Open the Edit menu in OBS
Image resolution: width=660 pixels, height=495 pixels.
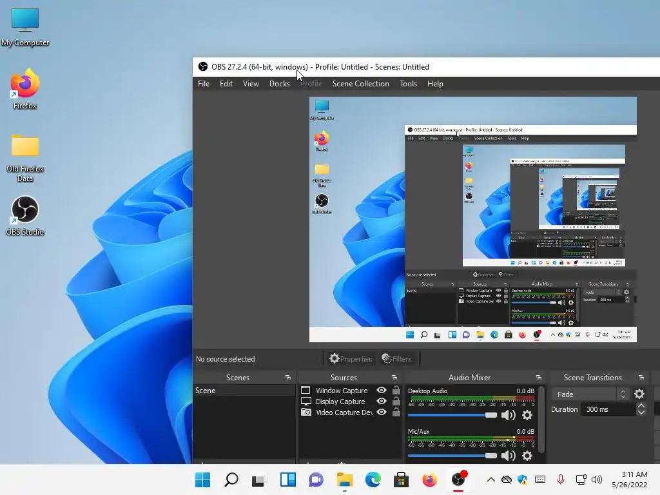click(x=226, y=84)
